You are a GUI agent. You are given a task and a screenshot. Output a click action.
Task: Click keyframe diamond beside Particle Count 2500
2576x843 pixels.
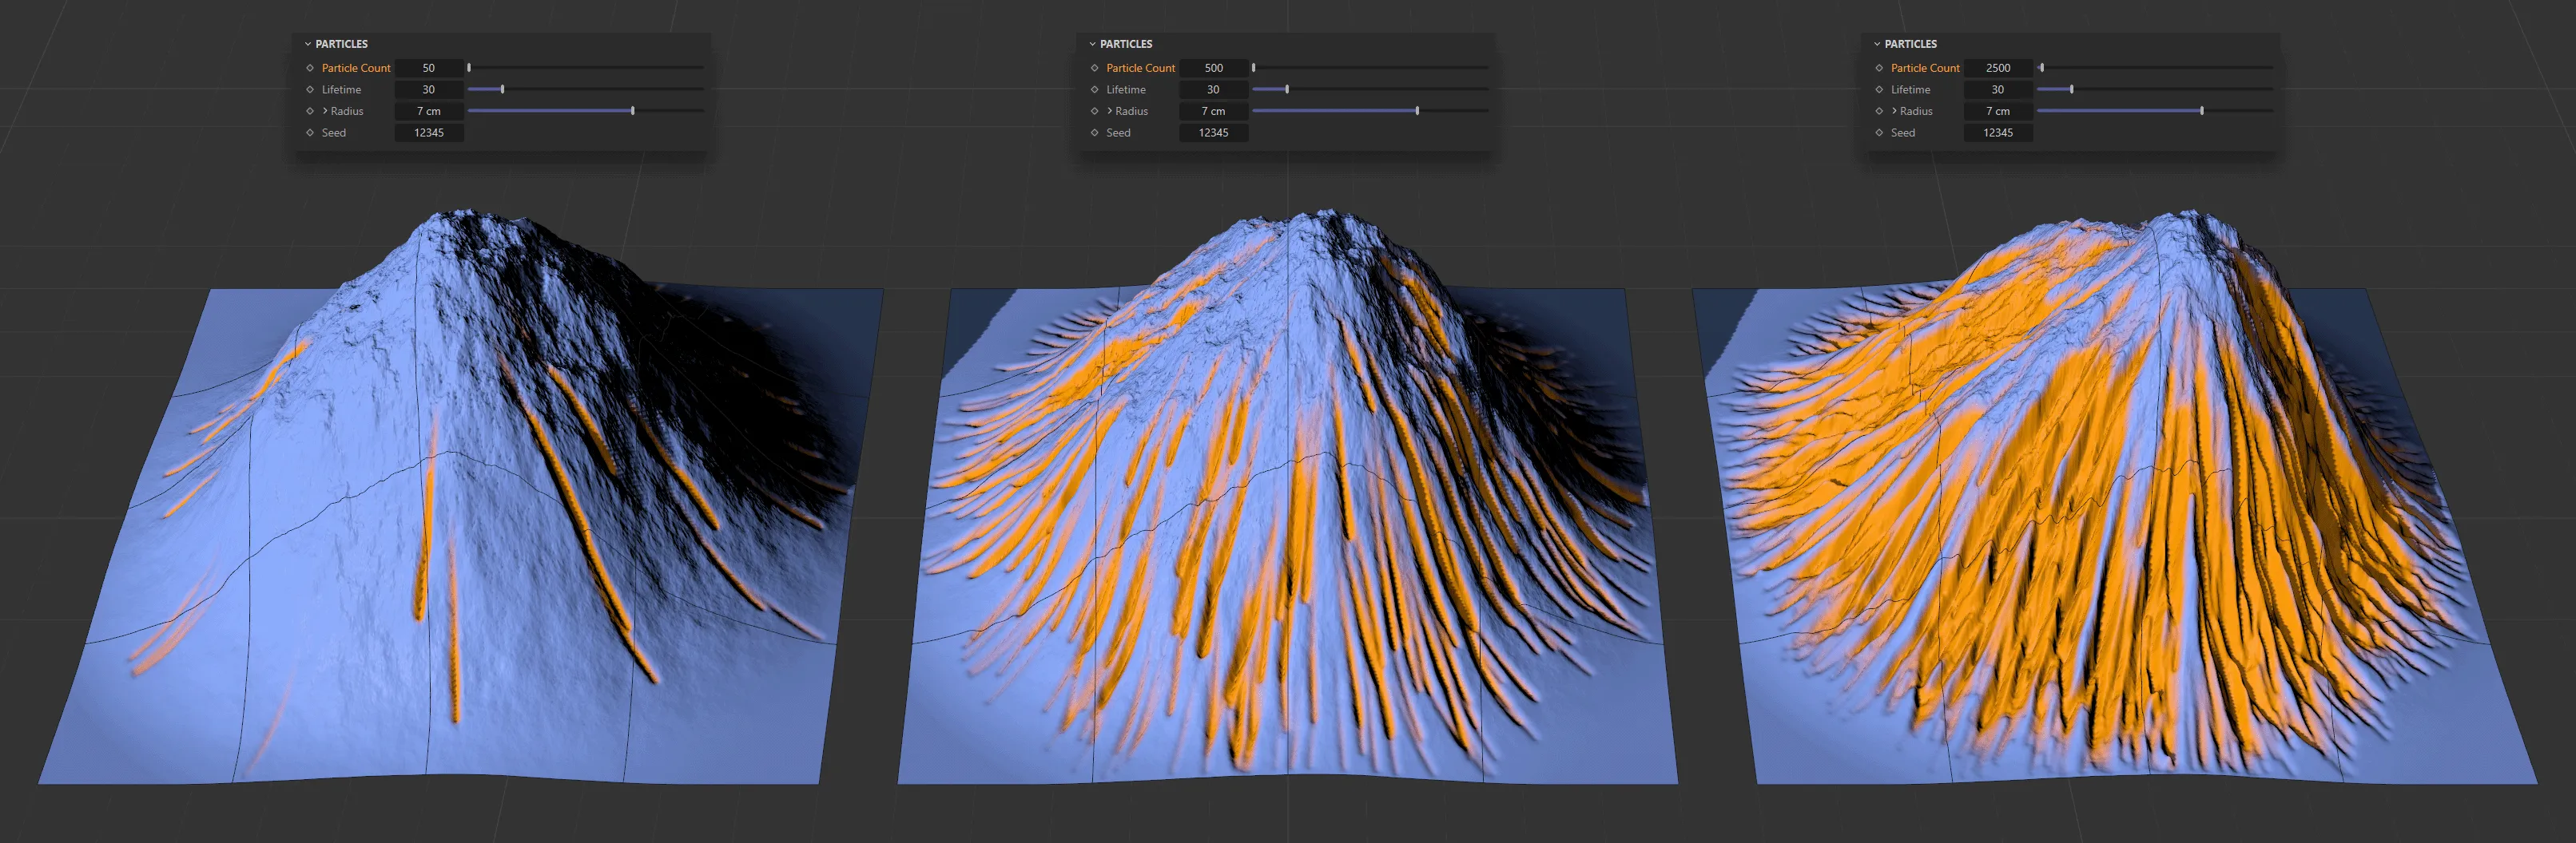pos(1879,68)
